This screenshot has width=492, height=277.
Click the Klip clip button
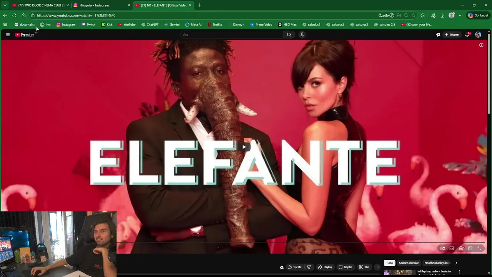364,267
